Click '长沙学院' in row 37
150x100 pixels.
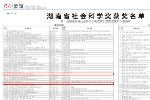coord(52,98)
